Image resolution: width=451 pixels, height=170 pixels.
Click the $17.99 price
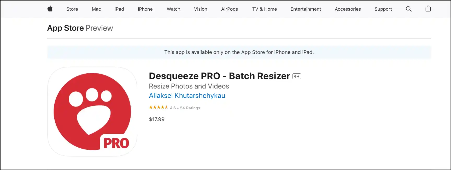coord(157,119)
